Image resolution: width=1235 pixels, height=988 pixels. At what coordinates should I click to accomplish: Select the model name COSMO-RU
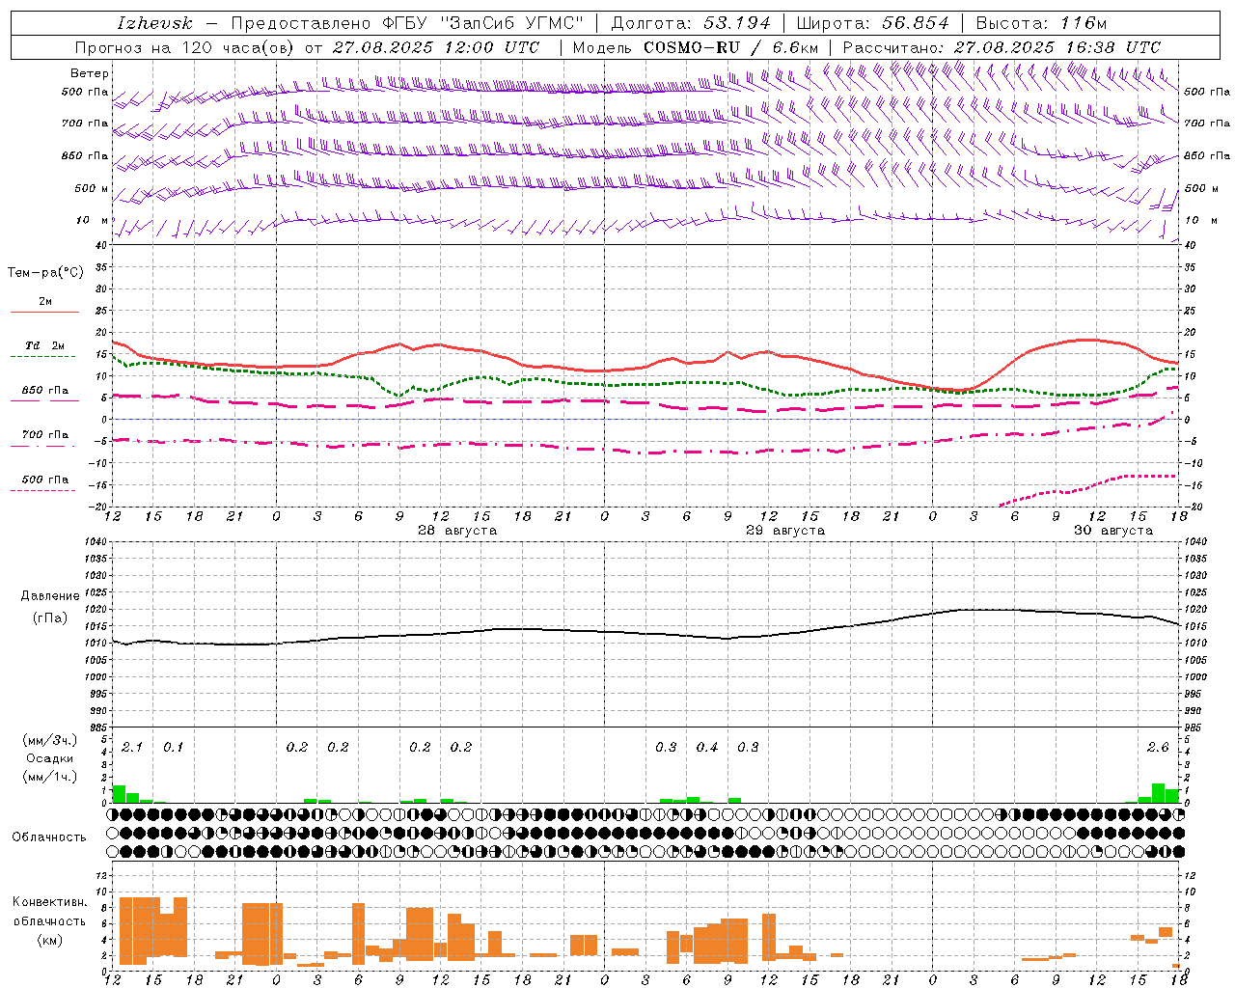click(x=692, y=47)
